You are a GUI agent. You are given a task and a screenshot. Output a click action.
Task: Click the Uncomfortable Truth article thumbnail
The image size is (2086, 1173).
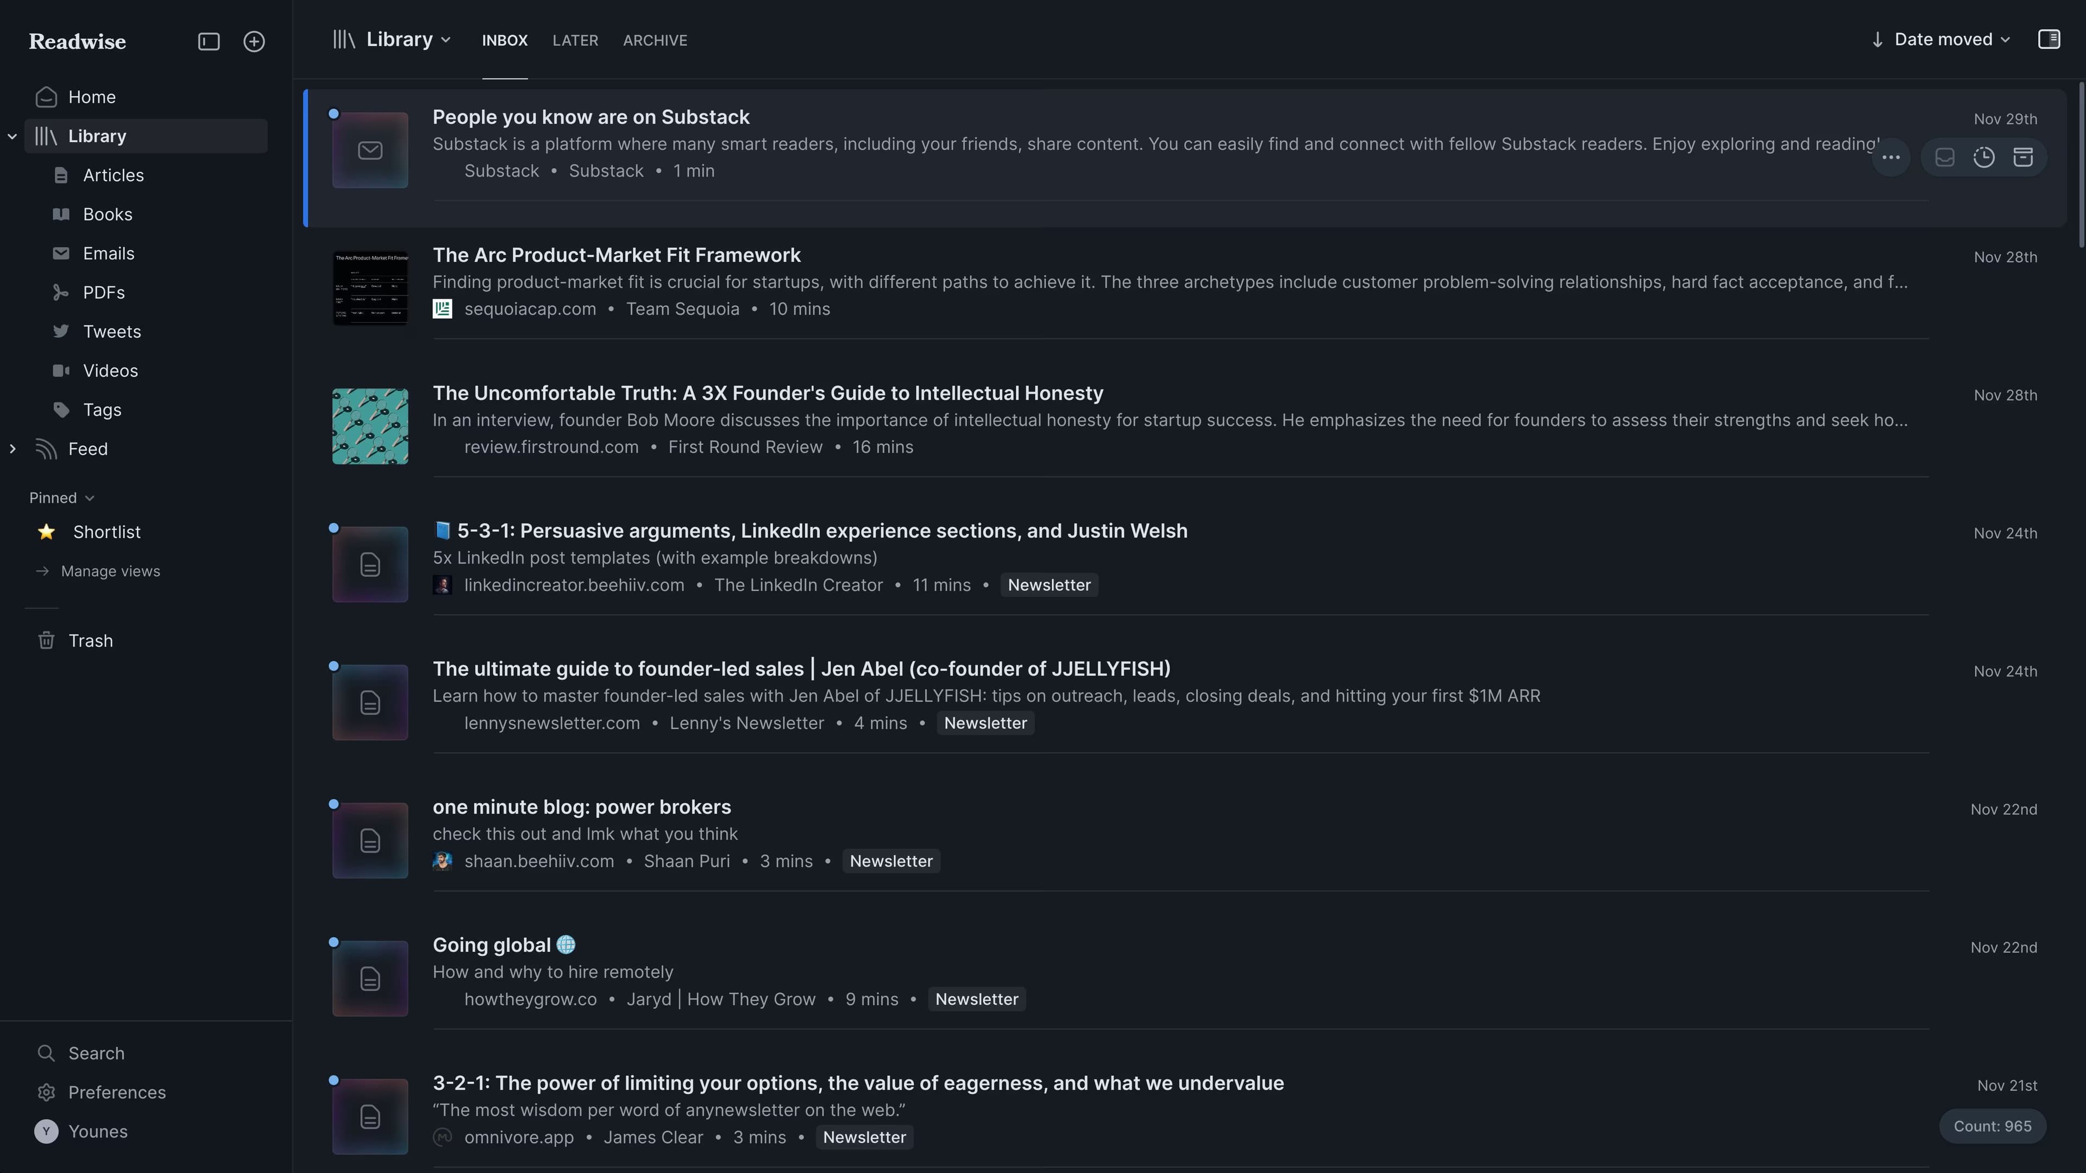click(x=370, y=427)
